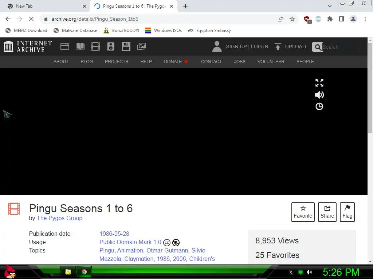This screenshot has width=373, height=279.
Task: Toggle fullscreen in the video player
Action: (x=319, y=83)
